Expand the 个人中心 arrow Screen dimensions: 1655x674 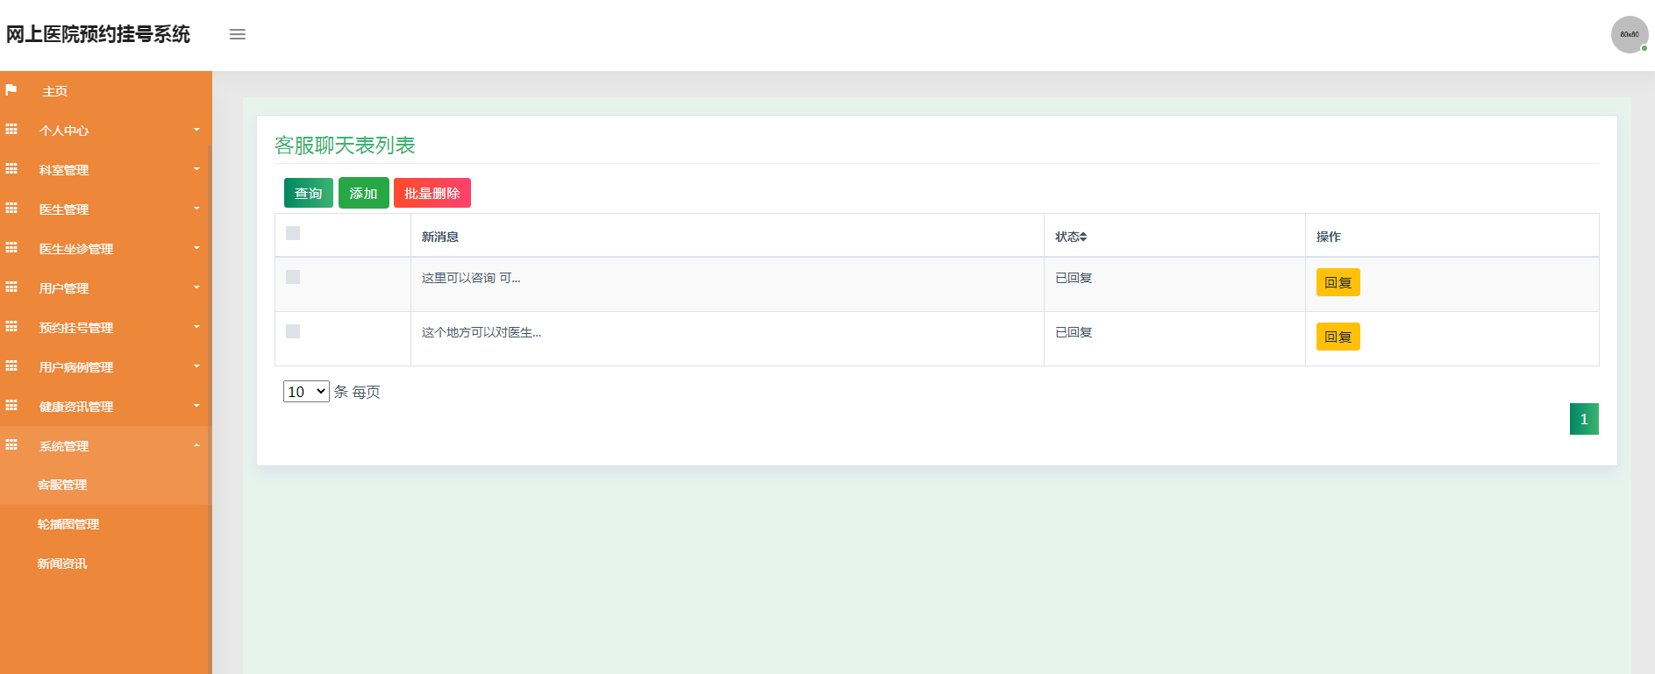[x=196, y=130]
